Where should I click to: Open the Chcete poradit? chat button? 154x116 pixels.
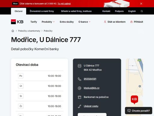tap(139, 111)
